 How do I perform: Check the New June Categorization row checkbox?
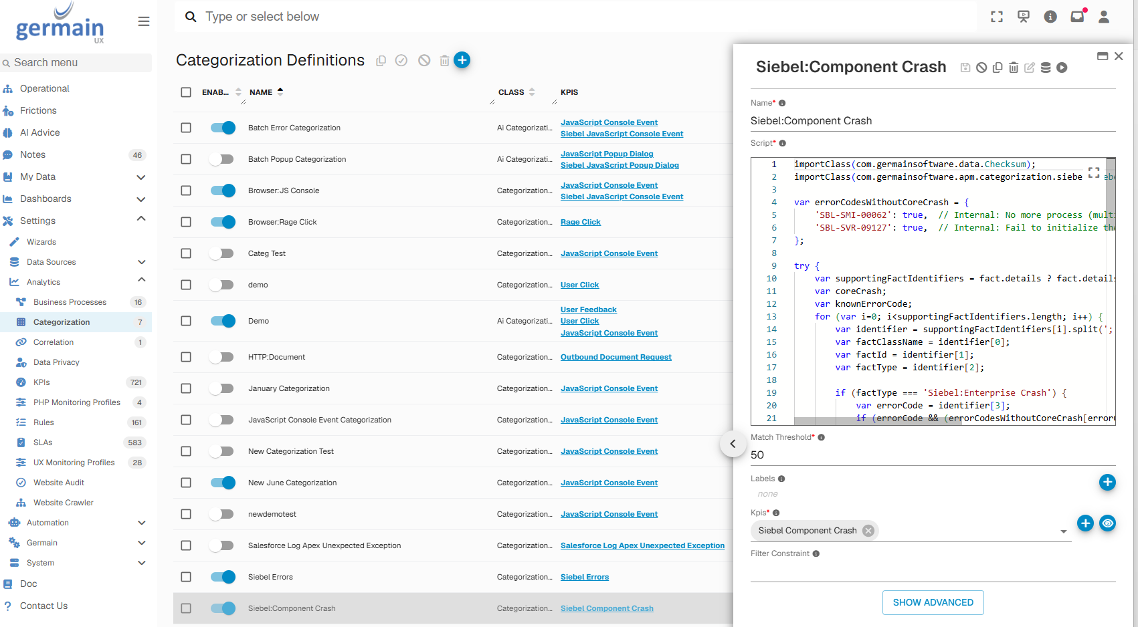(186, 483)
